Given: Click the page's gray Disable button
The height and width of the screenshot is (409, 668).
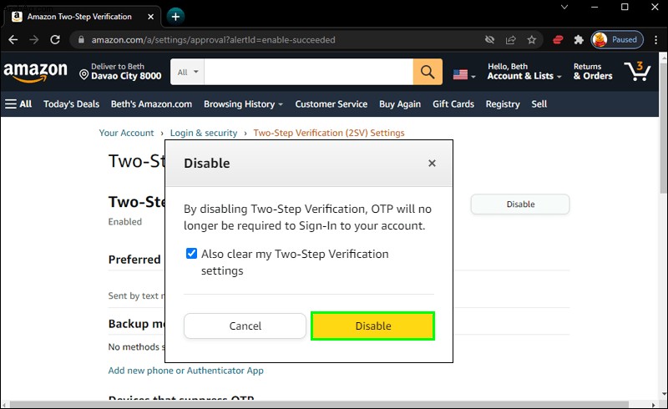Looking at the screenshot, I should click(x=520, y=204).
